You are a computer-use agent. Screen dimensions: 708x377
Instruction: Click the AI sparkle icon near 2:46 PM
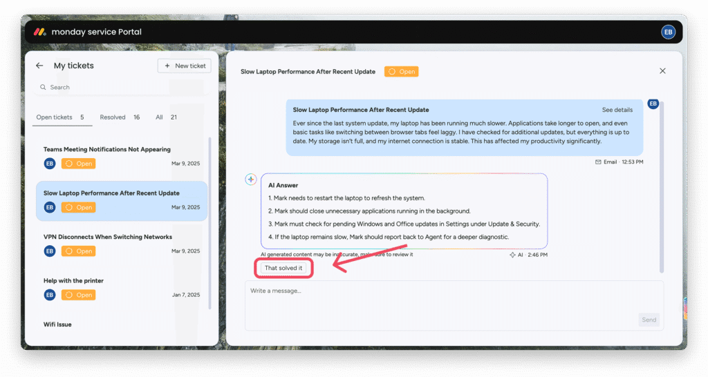coord(512,255)
